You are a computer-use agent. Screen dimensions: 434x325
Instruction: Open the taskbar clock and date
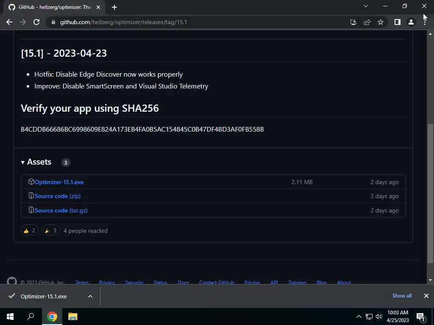398,317
